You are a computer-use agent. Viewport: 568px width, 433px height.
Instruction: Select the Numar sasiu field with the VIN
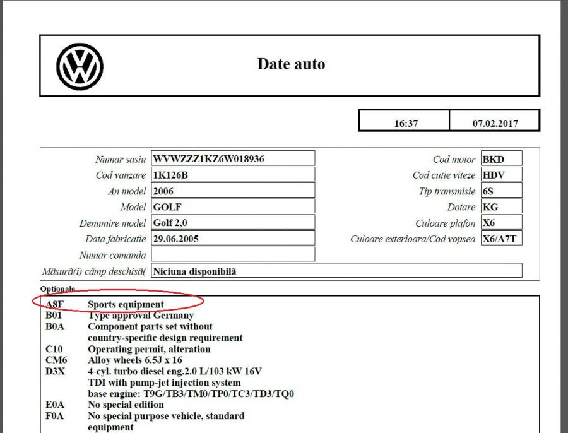(233, 158)
